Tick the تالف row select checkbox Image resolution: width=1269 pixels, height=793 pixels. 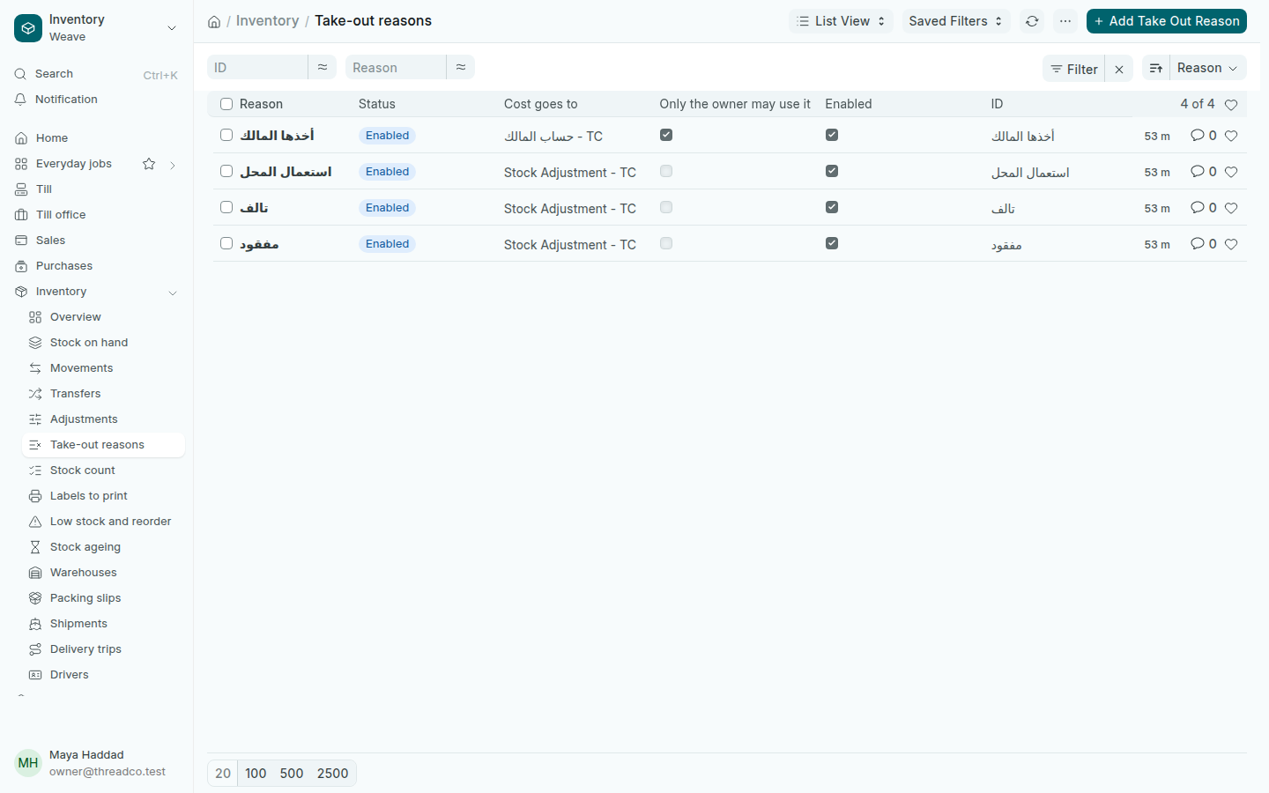pyautogui.click(x=226, y=207)
